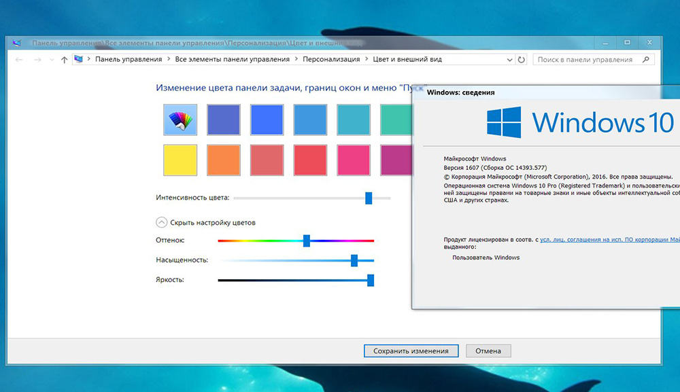Click the Control Panel icon in address bar

tap(80, 60)
